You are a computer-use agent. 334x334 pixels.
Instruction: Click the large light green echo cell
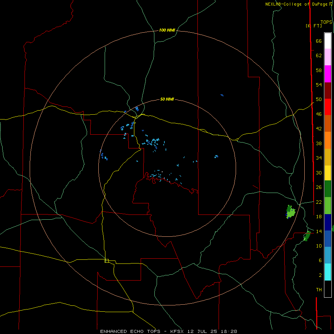[x=291, y=212]
